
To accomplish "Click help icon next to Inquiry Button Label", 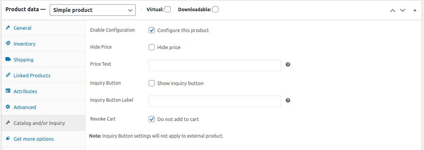I will 288,100.
